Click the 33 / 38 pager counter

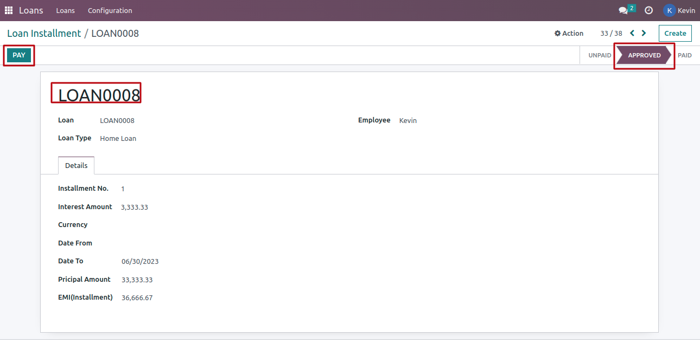click(611, 33)
